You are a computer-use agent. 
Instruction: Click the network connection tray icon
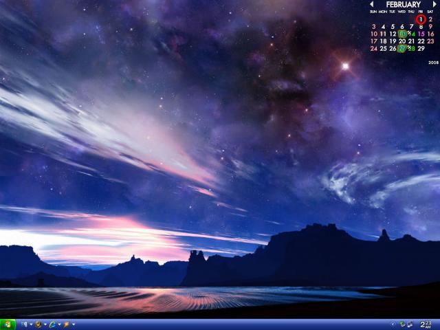click(x=402, y=324)
